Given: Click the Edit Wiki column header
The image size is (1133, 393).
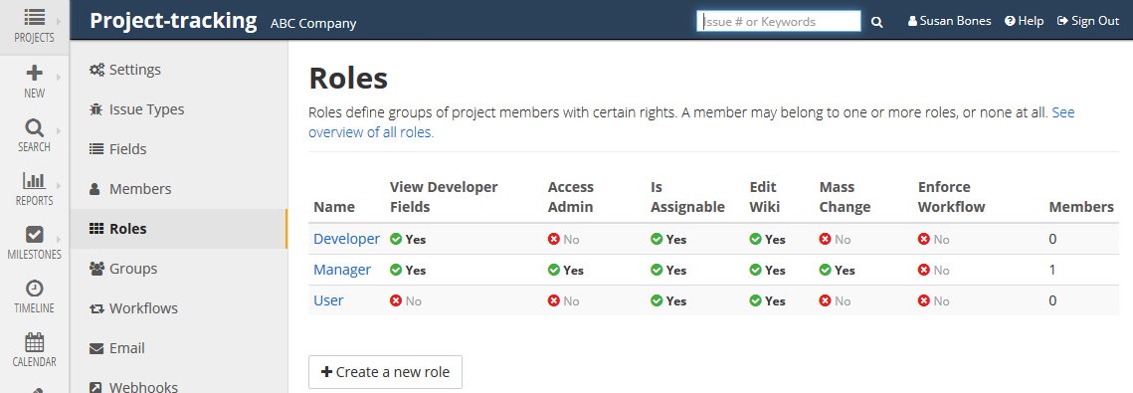Looking at the screenshot, I should 765,197.
